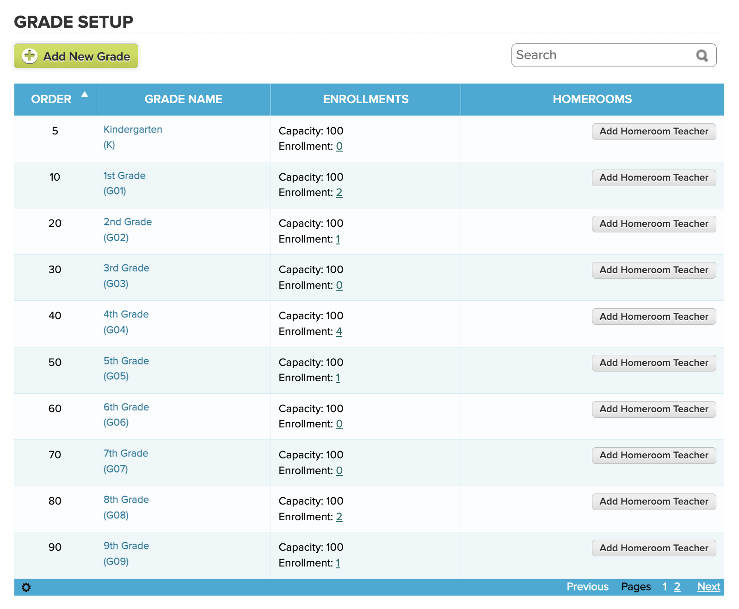Screen dimensions: 739x609
Task: Click the HOMEROOMS column header
Action: (592, 99)
